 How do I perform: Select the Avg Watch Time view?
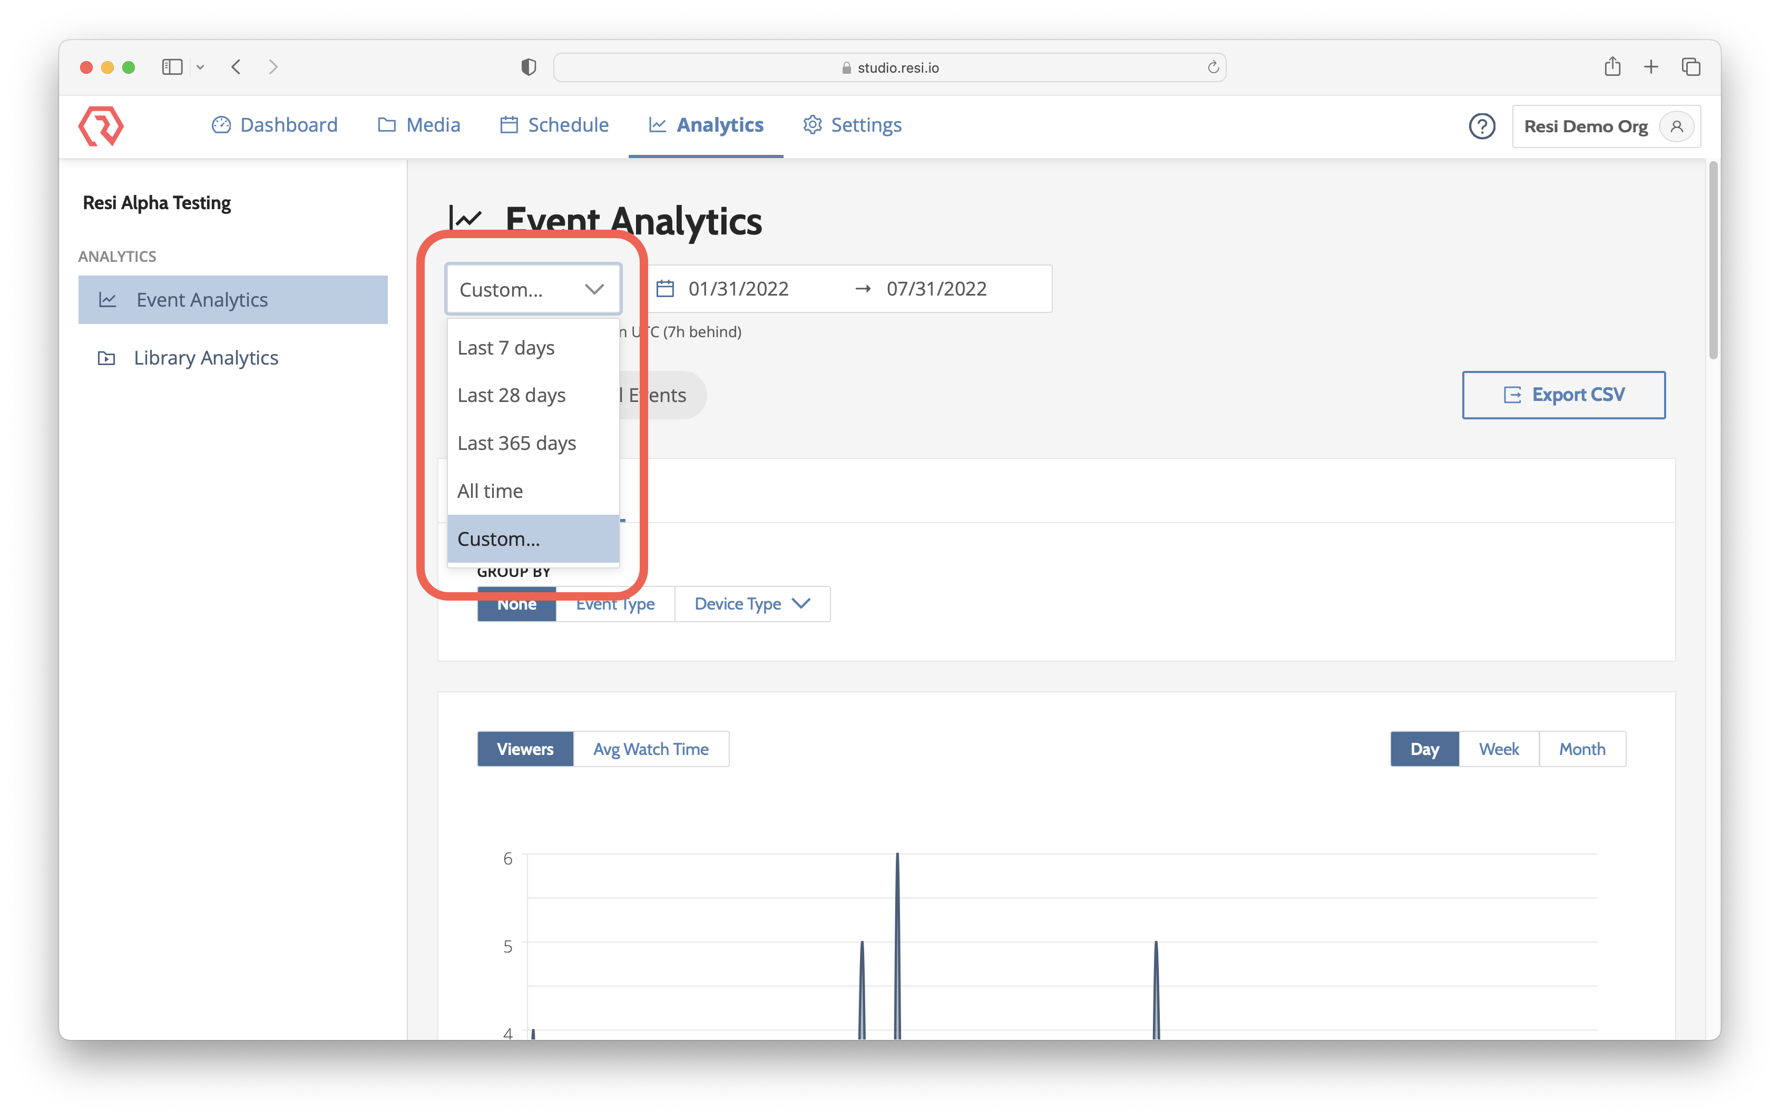[650, 749]
